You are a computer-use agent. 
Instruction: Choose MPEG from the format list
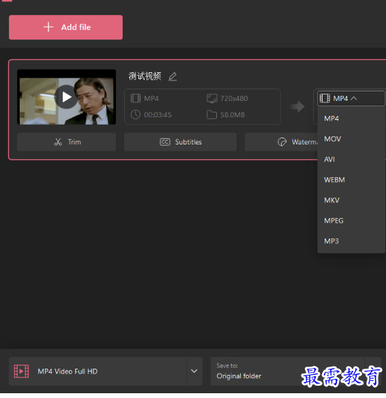point(351,221)
